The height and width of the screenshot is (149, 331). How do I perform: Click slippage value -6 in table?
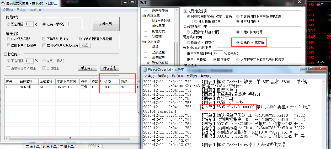point(122,87)
